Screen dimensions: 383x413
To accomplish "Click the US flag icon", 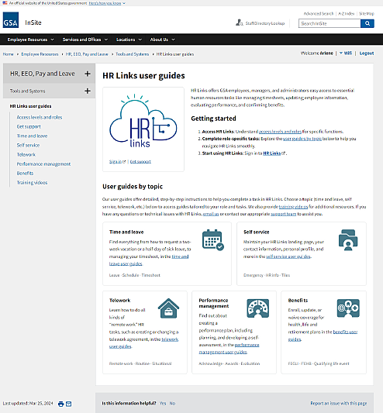I will click(x=5, y=3).
